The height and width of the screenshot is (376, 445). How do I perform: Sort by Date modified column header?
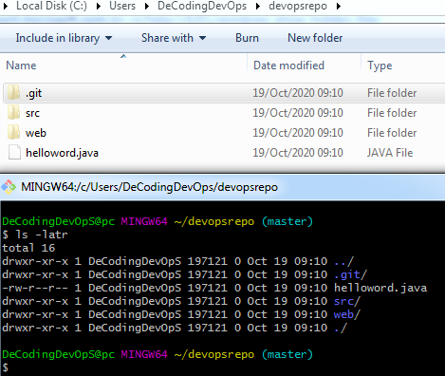[x=288, y=66]
